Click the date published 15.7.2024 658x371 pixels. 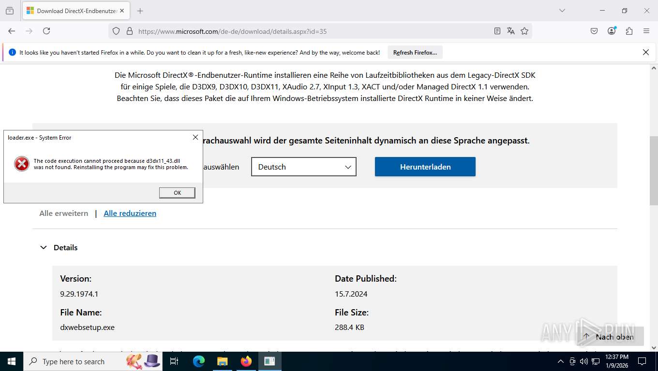click(351, 294)
